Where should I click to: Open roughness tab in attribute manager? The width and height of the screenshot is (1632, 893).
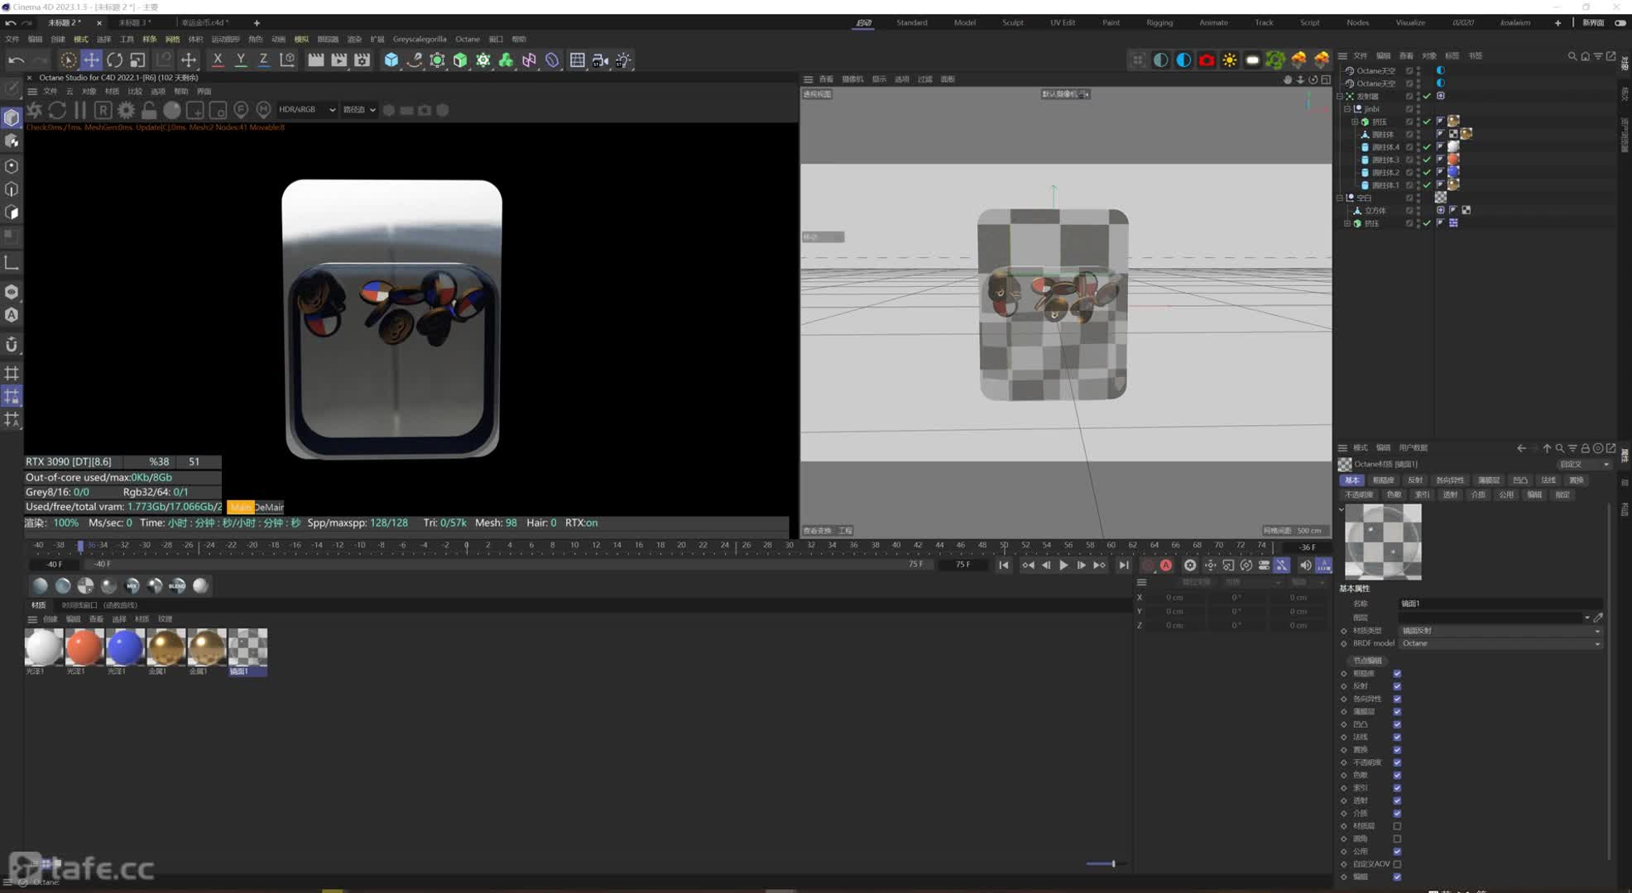click(x=1383, y=480)
